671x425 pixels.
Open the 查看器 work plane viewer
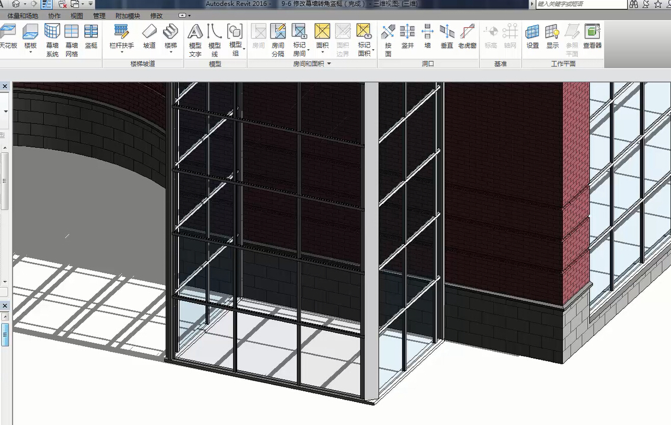(x=592, y=37)
